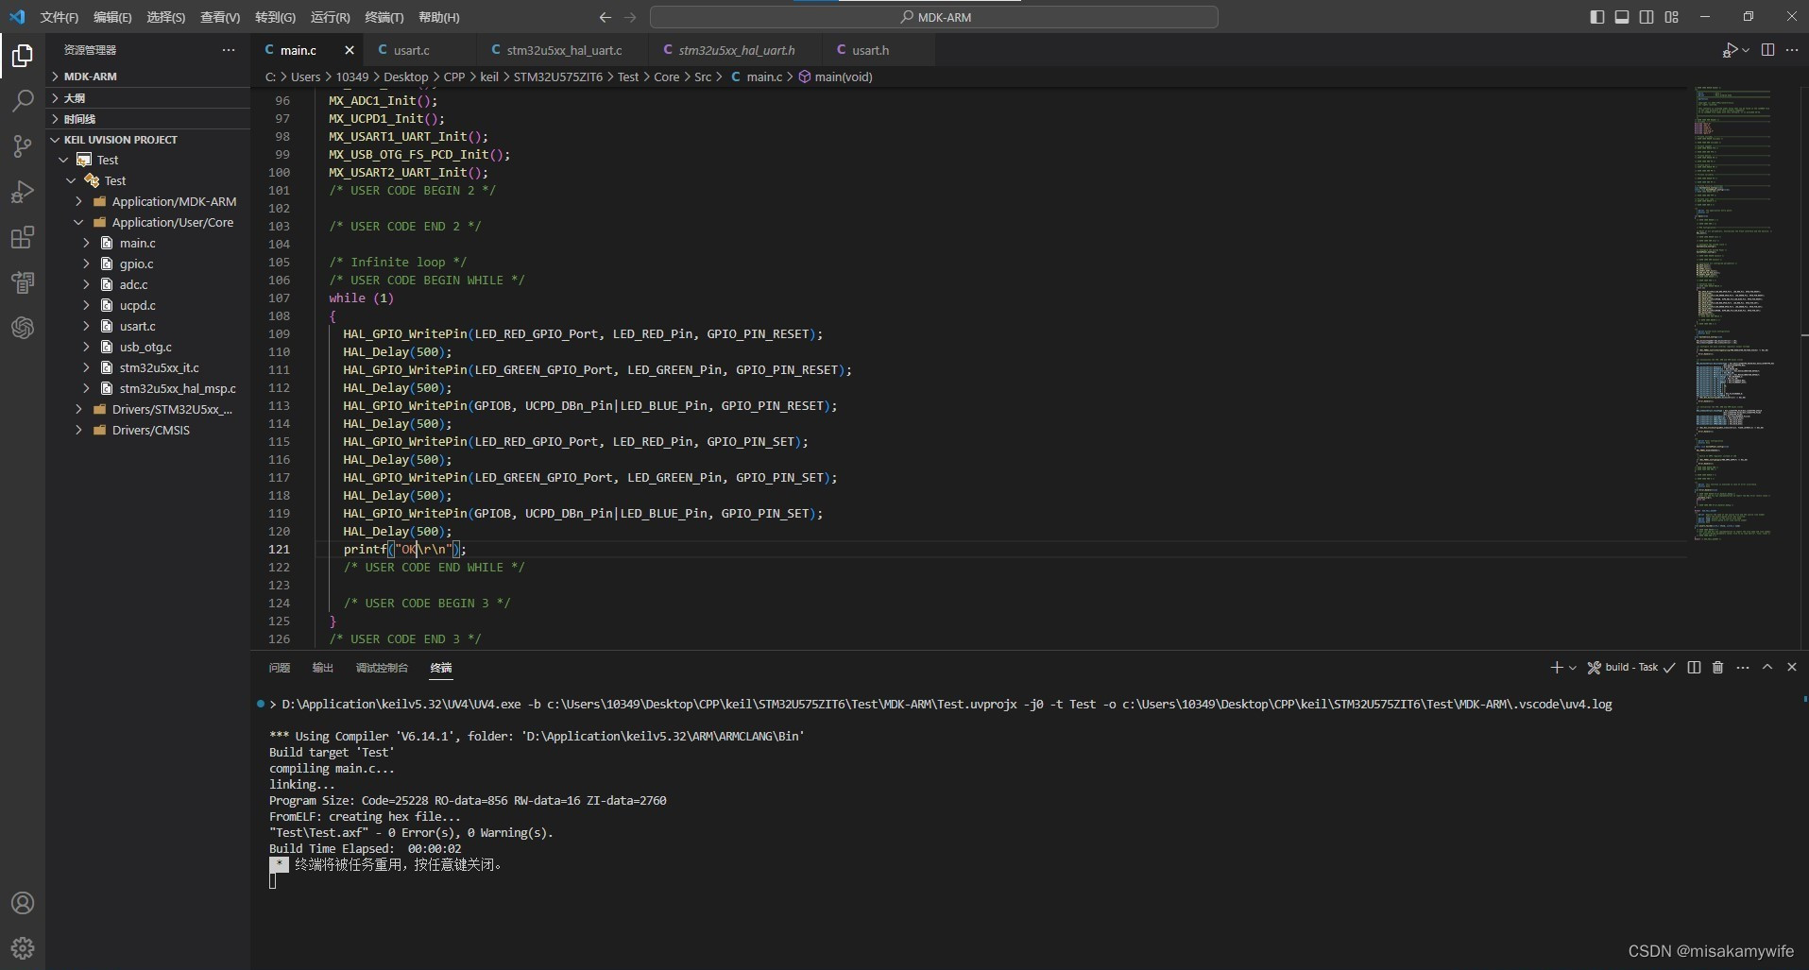This screenshot has height=970, width=1809.
Task: Split the editor to the right
Action: (x=1767, y=50)
